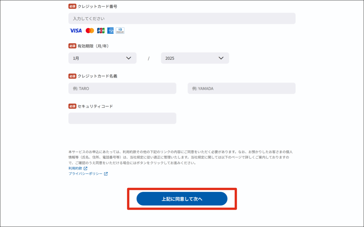Focus the セキュリティコード input box
Screen dimensions: 364x227
(122, 118)
